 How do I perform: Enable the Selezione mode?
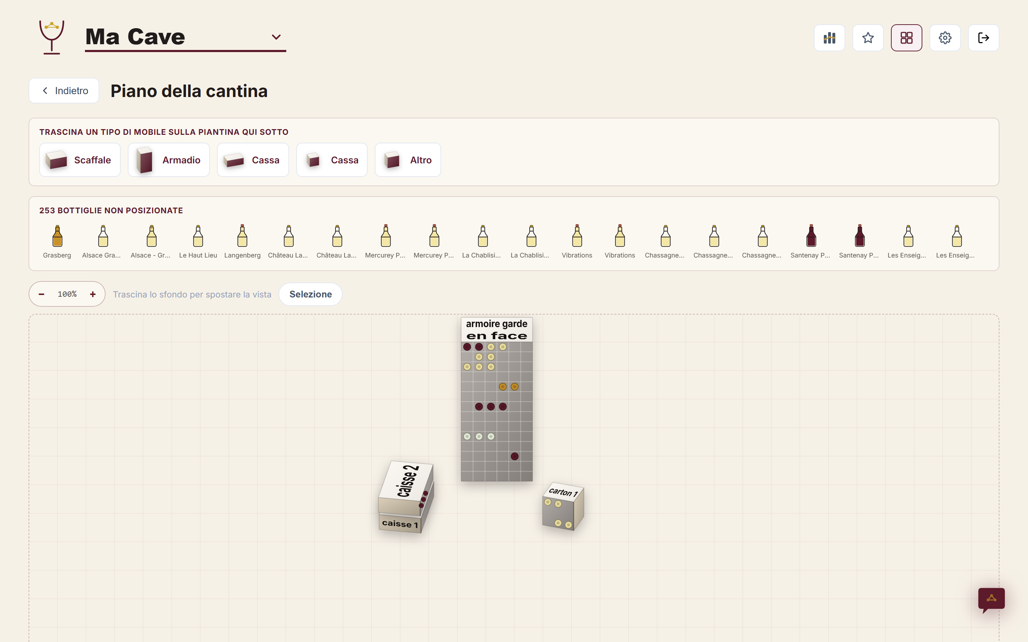[x=311, y=294]
